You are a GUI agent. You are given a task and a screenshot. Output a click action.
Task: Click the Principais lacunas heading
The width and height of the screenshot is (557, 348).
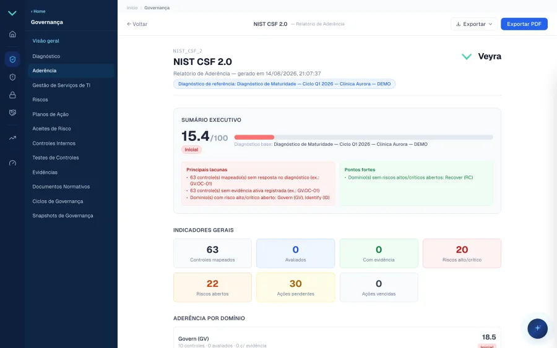pos(207,169)
